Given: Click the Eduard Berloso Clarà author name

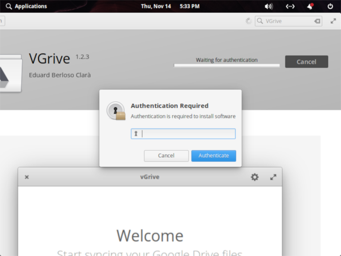Looking at the screenshot, I should 60,75.
